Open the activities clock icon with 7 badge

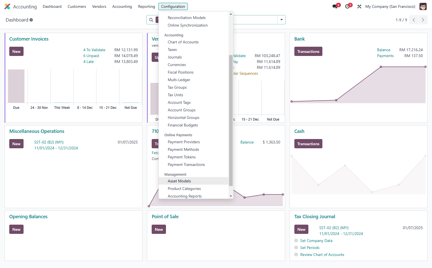click(x=347, y=6)
